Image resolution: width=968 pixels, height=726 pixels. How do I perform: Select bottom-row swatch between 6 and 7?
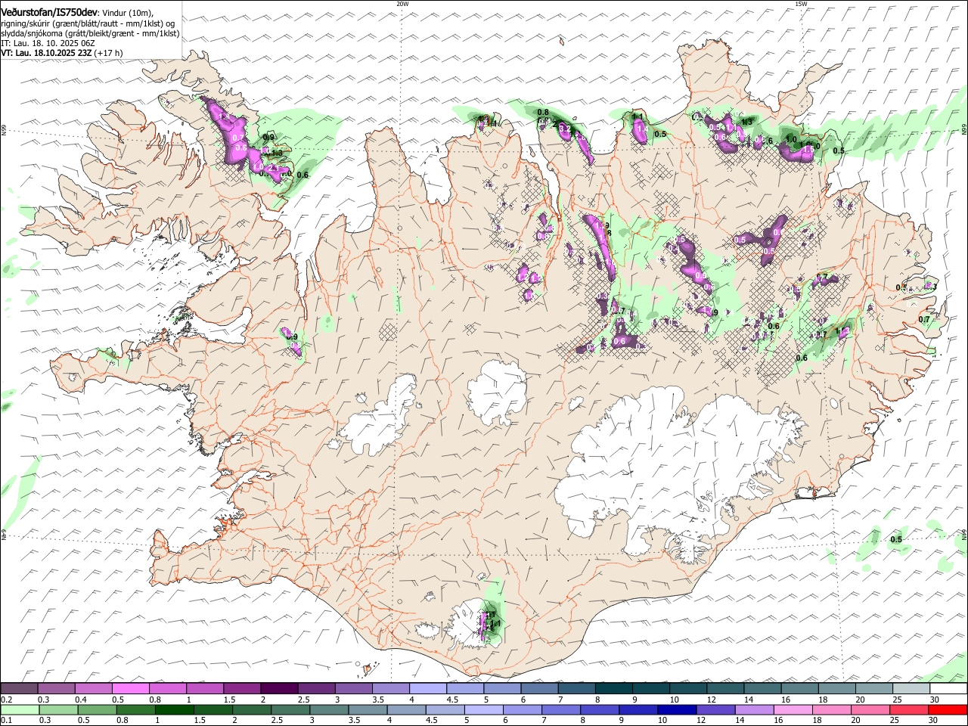(x=522, y=709)
